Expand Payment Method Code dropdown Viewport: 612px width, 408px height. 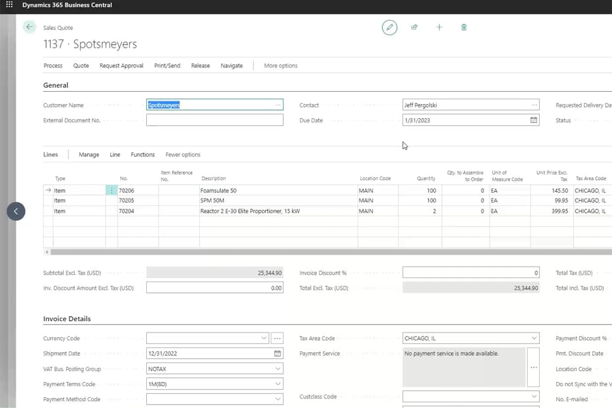click(x=277, y=399)
